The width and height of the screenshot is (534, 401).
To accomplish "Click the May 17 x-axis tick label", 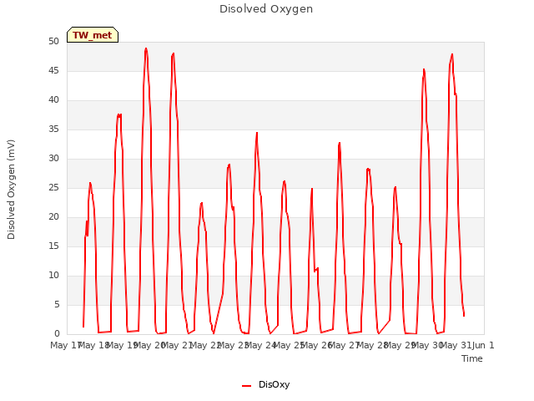I will tap(65, 345).
